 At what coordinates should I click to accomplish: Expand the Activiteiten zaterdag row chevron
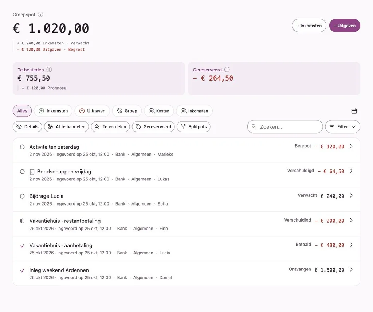click(352, 147)
